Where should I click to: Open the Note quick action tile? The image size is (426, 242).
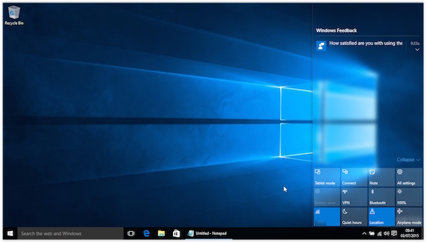[x=382, y=178]
